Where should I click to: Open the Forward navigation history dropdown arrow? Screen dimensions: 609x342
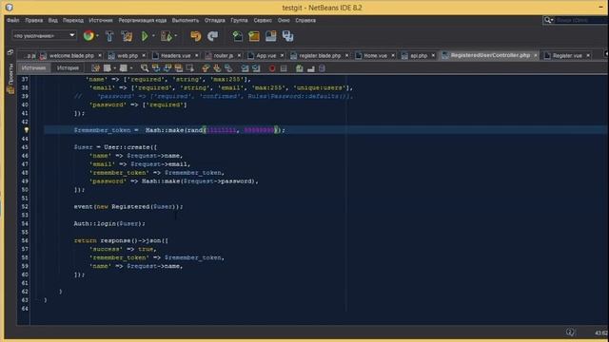131,68
